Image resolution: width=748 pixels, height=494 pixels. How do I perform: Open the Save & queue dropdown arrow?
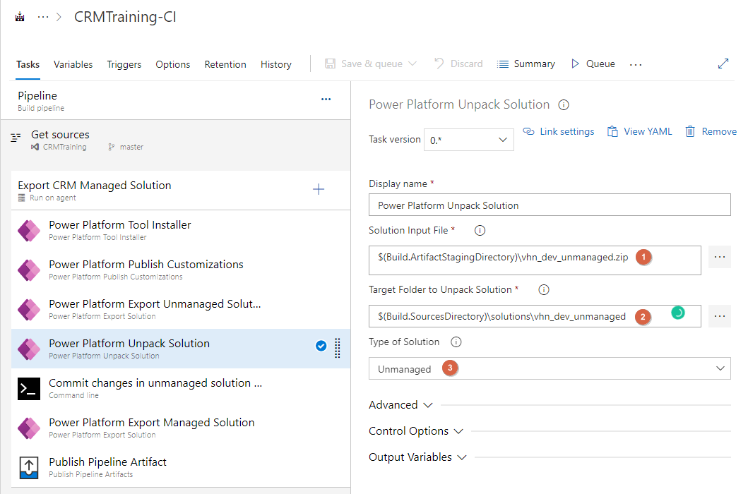tap(412, 64)
